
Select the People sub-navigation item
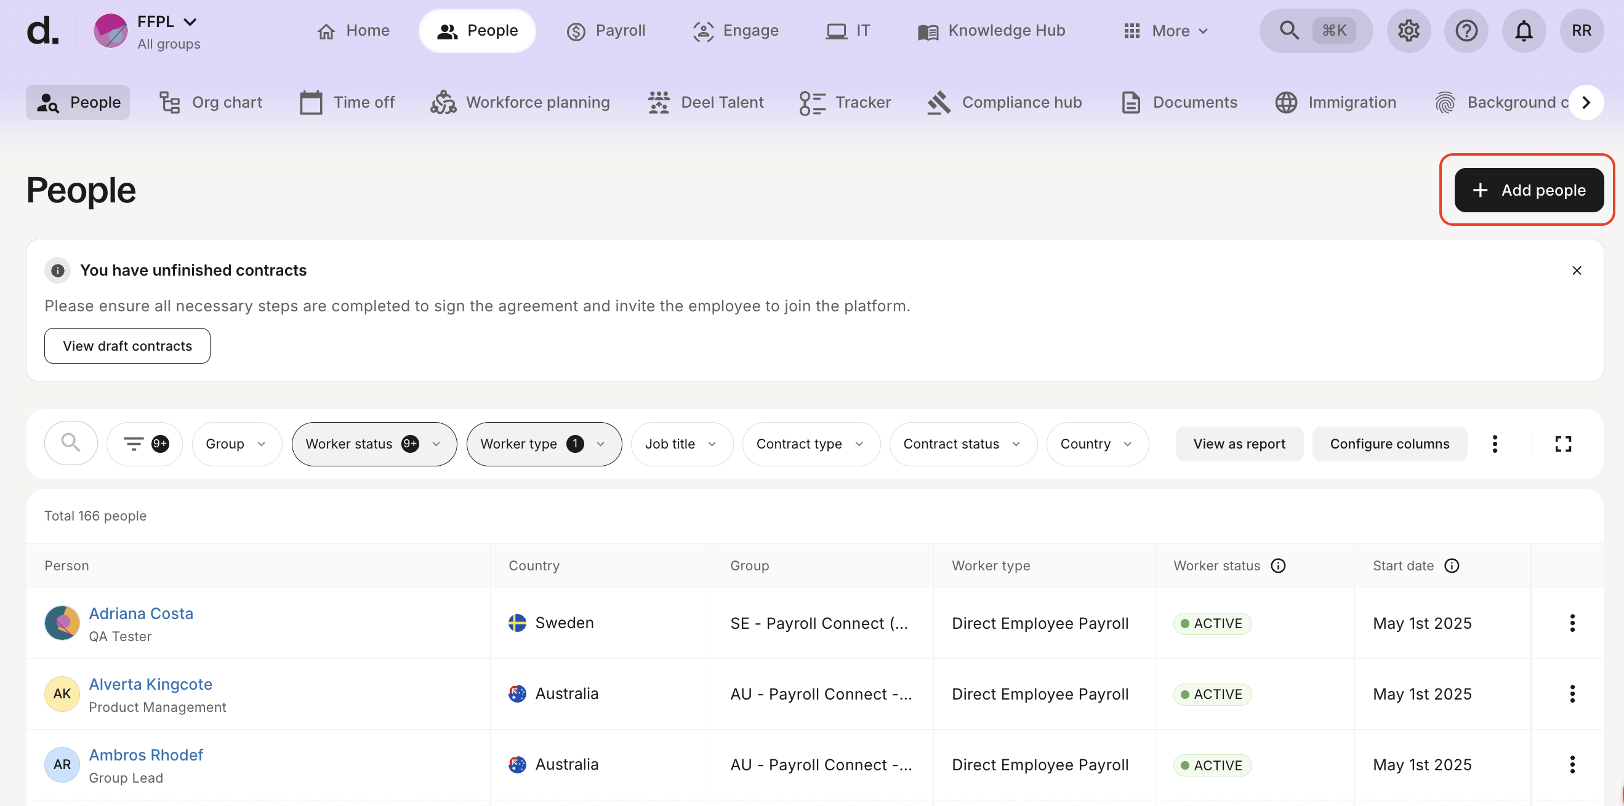(x=78, y=102)
